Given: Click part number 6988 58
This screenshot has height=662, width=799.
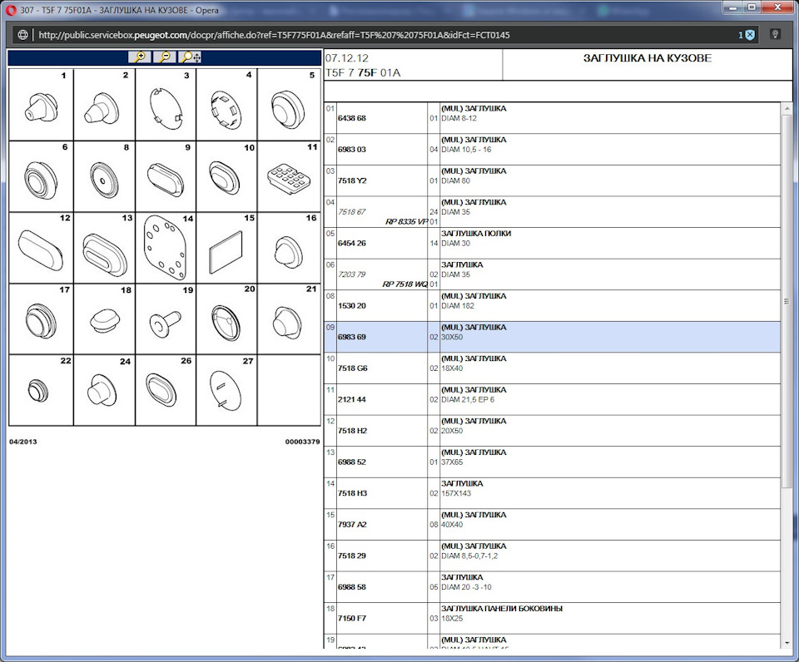Looking at the screenshot, I should tap(351, 587).
